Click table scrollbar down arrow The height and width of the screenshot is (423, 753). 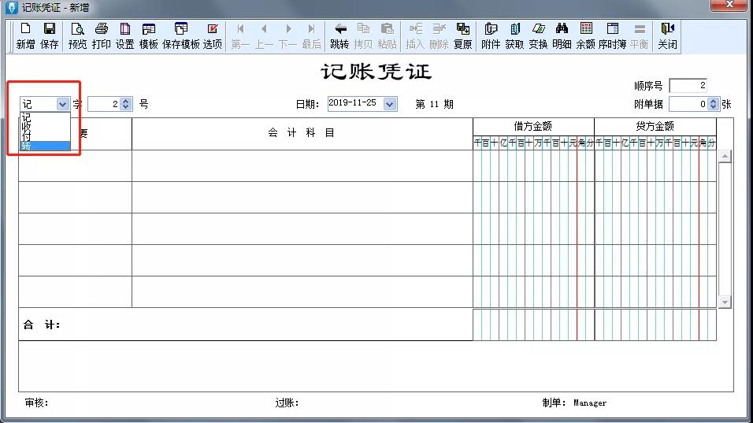(x=725, y=302)
